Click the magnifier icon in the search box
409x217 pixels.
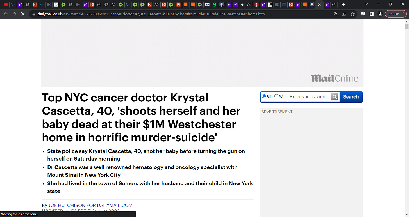click(x=335, y=97)
